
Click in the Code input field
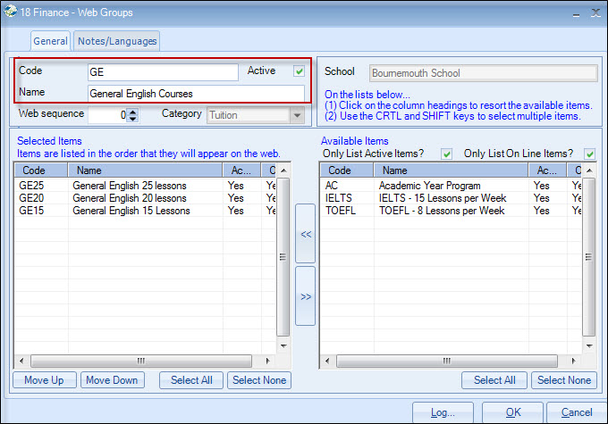(162, 72)
